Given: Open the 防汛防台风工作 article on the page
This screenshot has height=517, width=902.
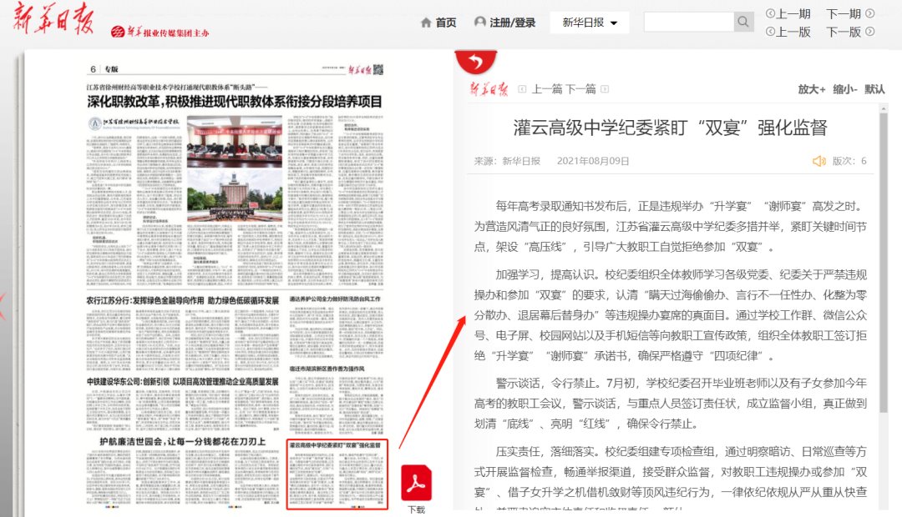Looking at the screenshot, I should pos(335,299).
